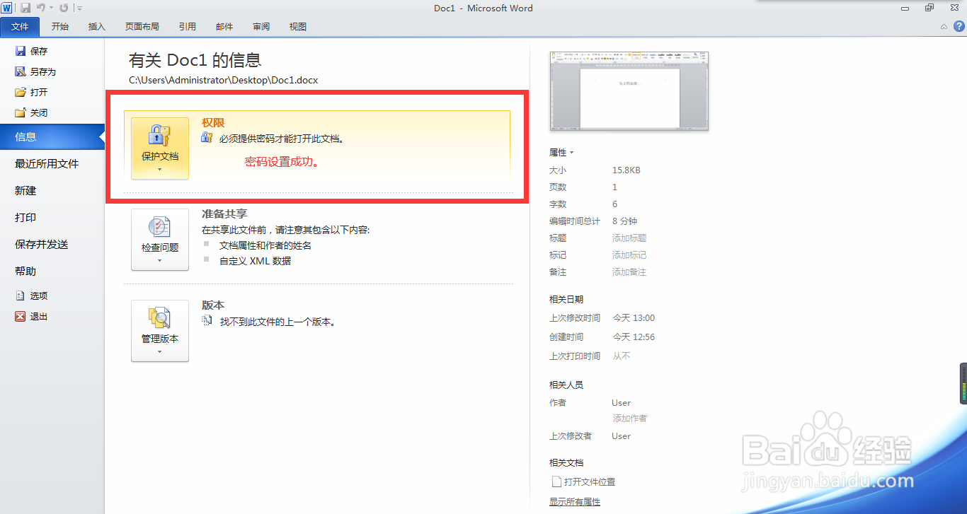Click the document preview thumbnail
Image resolution: width=967 pixels, height=514 pixels.
pyautogui.click(x=629, y=90)
